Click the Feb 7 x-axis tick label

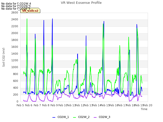pyautogui.click(x=37, y=105)
